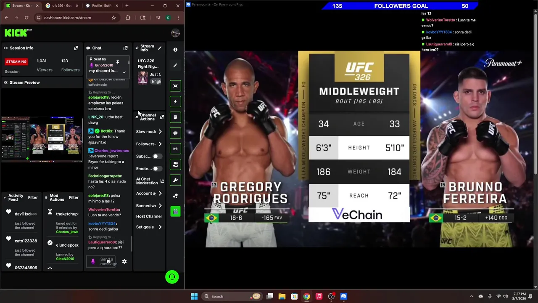Click Host Channel action
Screen dimensions: 538x303
(149, 216)
